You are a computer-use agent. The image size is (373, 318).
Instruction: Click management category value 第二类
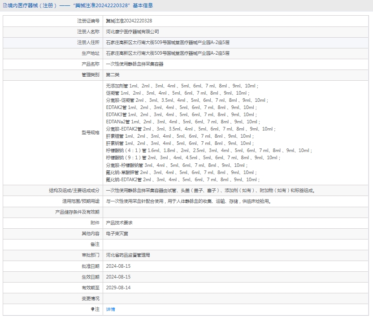tap(113, 75)
